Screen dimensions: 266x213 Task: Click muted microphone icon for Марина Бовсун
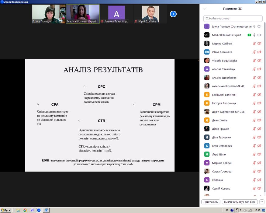(254, 163)
